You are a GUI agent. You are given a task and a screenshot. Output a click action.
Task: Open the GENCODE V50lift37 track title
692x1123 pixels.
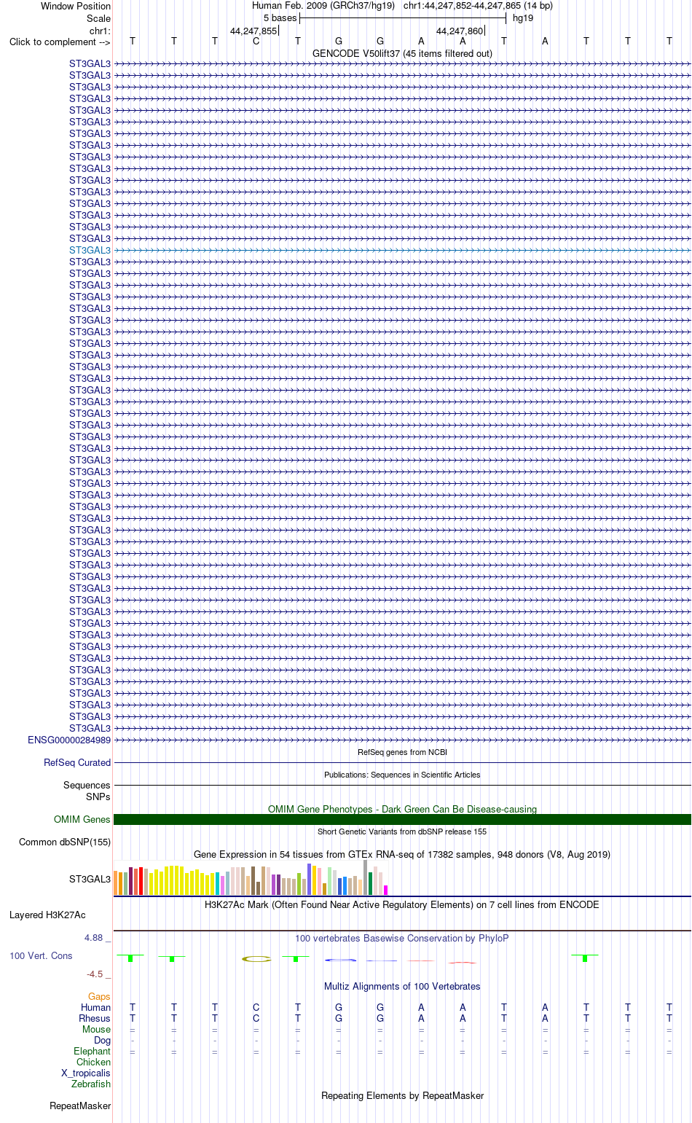(402, 53)
